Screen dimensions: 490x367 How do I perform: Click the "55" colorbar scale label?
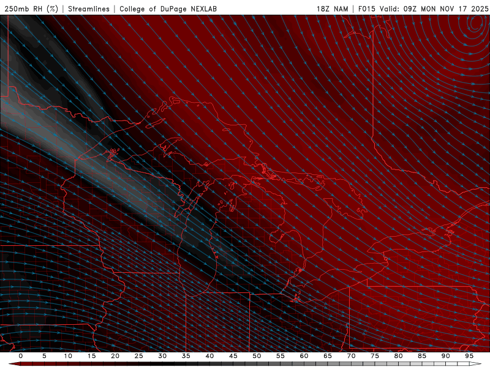[281, 356]
